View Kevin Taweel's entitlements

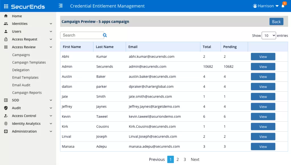tap(263, 117)
